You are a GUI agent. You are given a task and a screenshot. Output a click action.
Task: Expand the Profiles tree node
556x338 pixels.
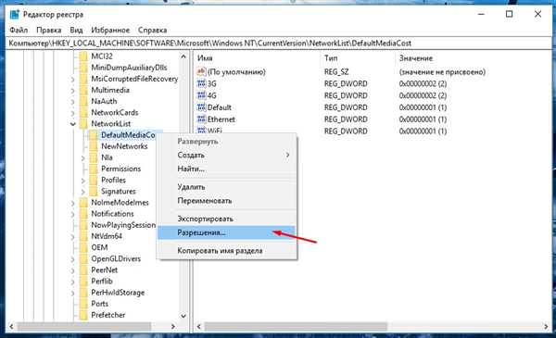click(x=83, y=181)
